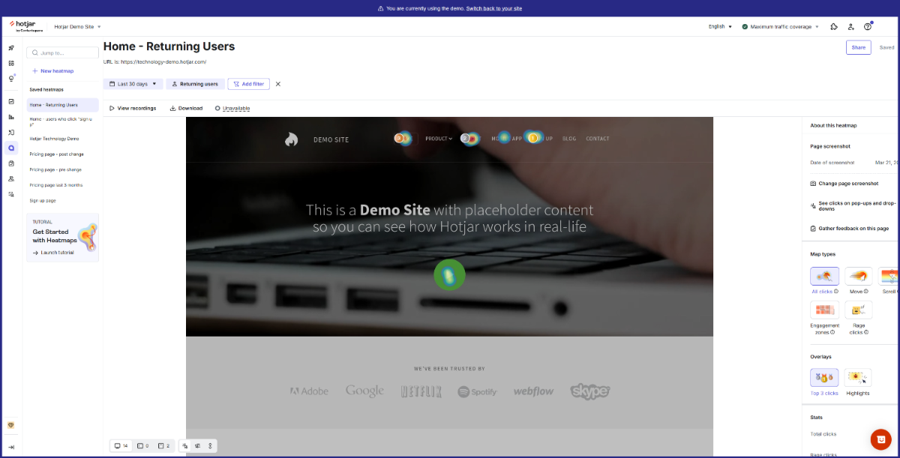Clear filters with the X icon

(x=278, y=84)
